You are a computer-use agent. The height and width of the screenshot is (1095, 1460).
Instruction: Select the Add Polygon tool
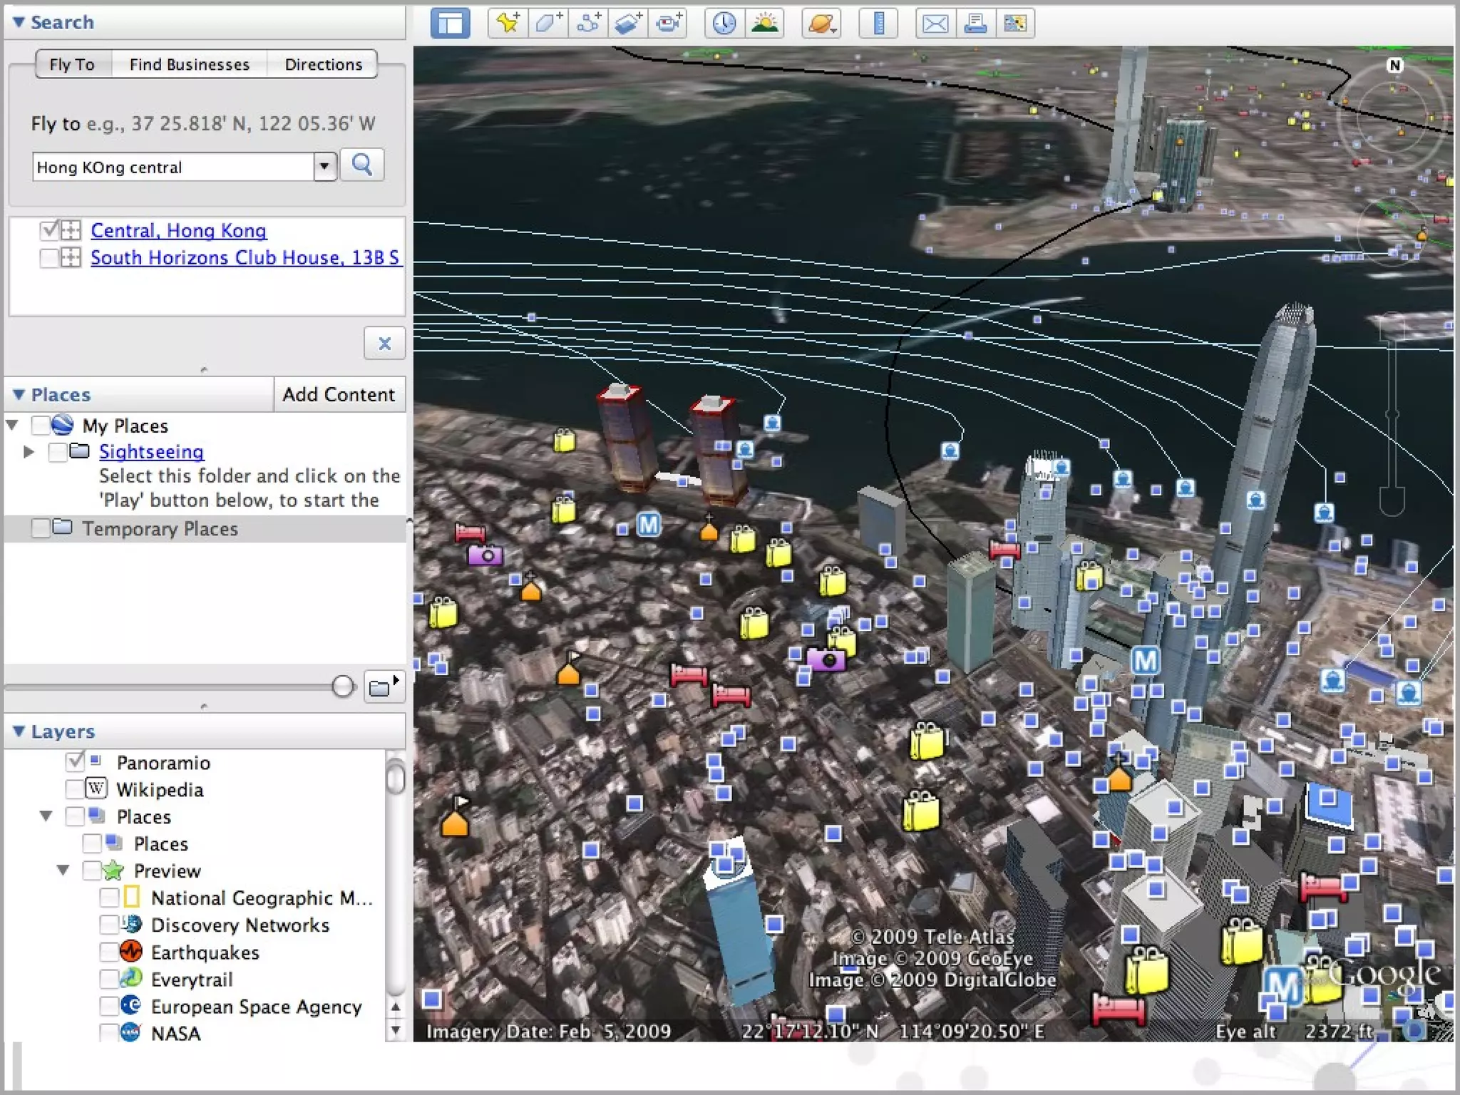(547, 23)
